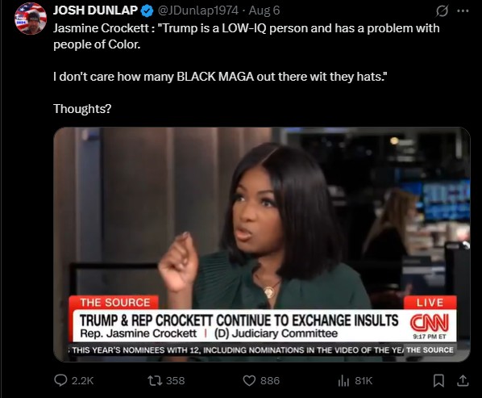This screenshot has height=398, width=482.
Task: Play the CNN video clip
Action: [262, 245]
